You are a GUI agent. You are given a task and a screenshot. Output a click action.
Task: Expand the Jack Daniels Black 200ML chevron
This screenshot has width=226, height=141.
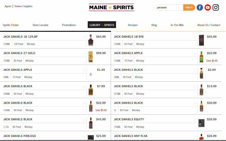pyautogui.click(x=84, y=87)
